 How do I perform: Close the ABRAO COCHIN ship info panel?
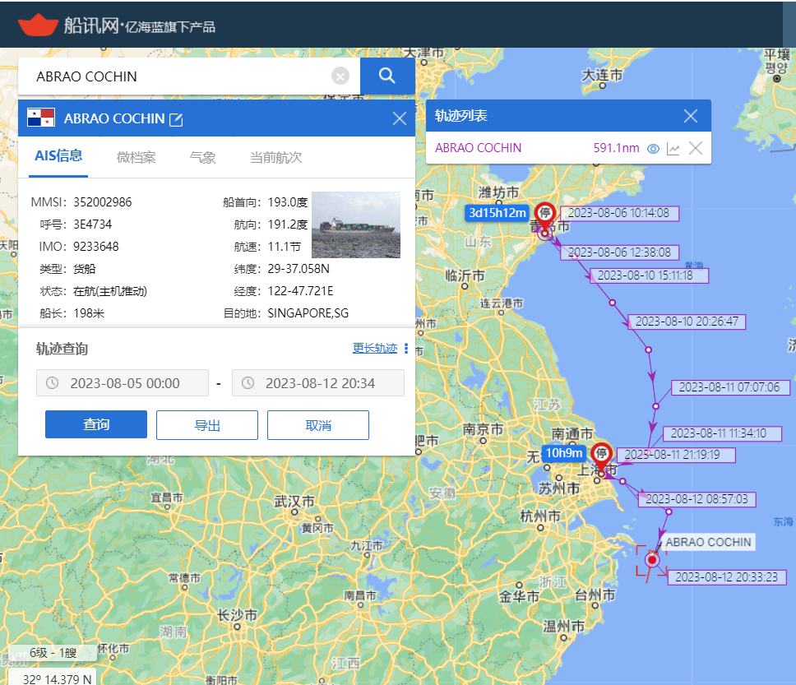400,118
